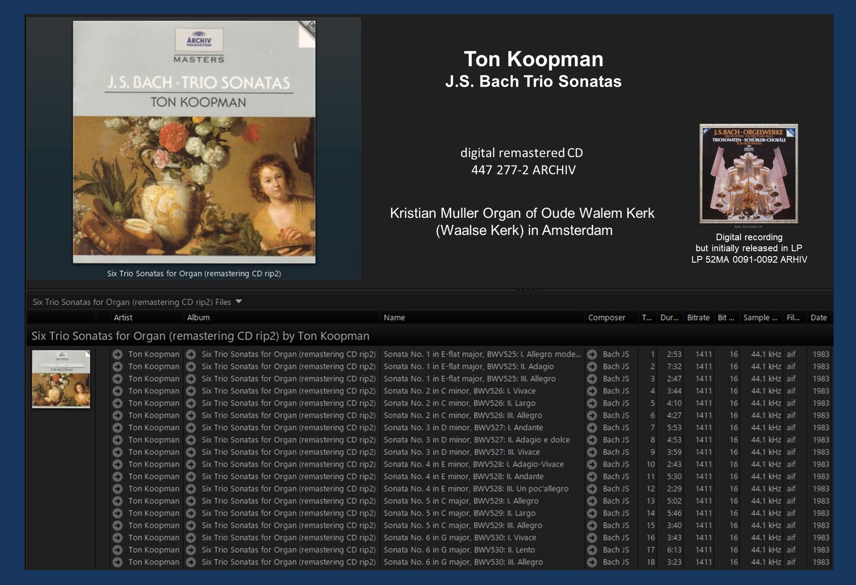Sort by the Bitrate column header
Viewport: 856px width, 585px height.
(x=698, y=318)
